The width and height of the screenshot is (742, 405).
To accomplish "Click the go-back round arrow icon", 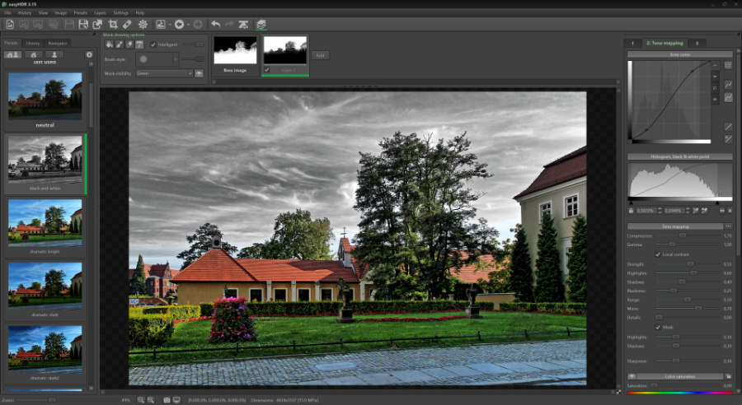I will [x=180, y=24].
